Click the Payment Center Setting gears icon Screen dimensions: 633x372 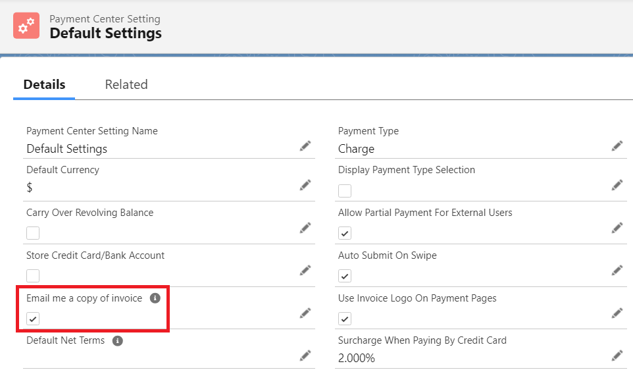coord(26,26)
